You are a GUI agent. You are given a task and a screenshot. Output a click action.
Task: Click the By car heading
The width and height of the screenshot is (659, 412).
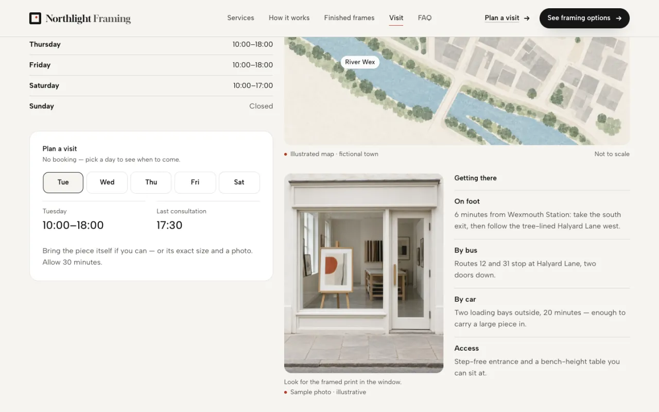[465, 299]
